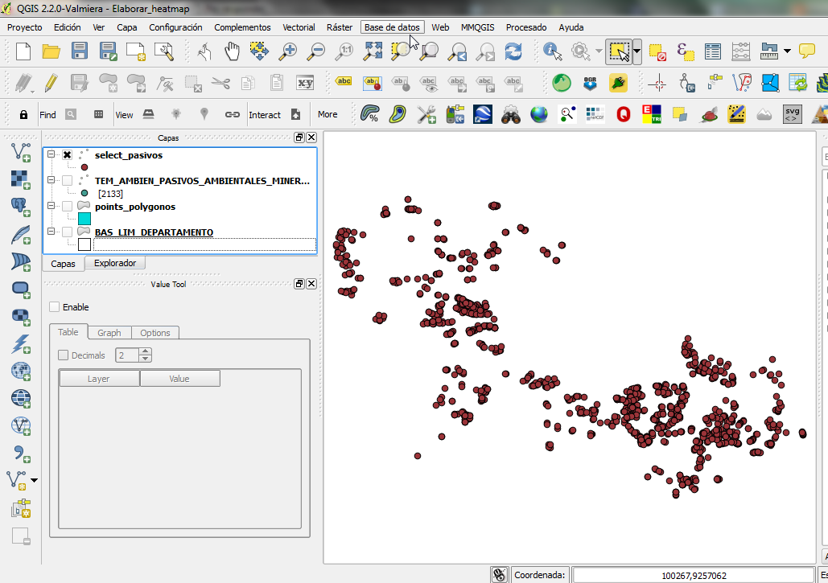Open the Vectorial menu
Image resolution: width=828 pixels, height=583 pixels.
point(299,27)
